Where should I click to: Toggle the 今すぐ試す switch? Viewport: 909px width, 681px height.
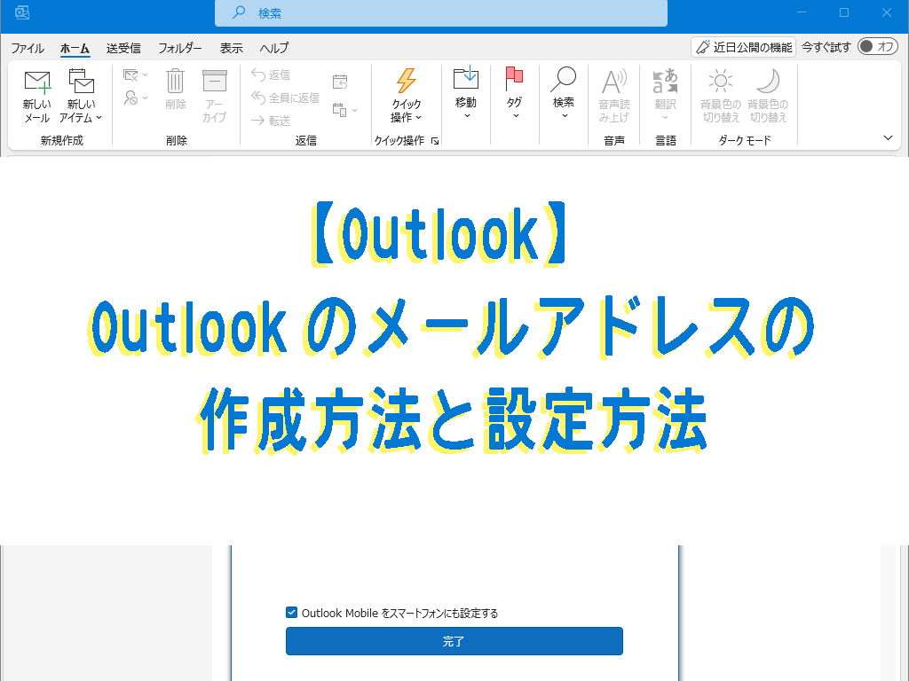click(x=877, y=46)
